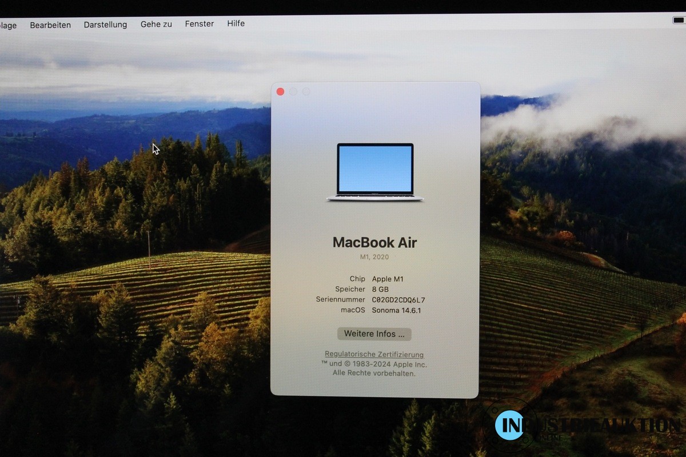Click the battery icon in menu bar
This screenshot has width=686, height=457.
point(679,20)
